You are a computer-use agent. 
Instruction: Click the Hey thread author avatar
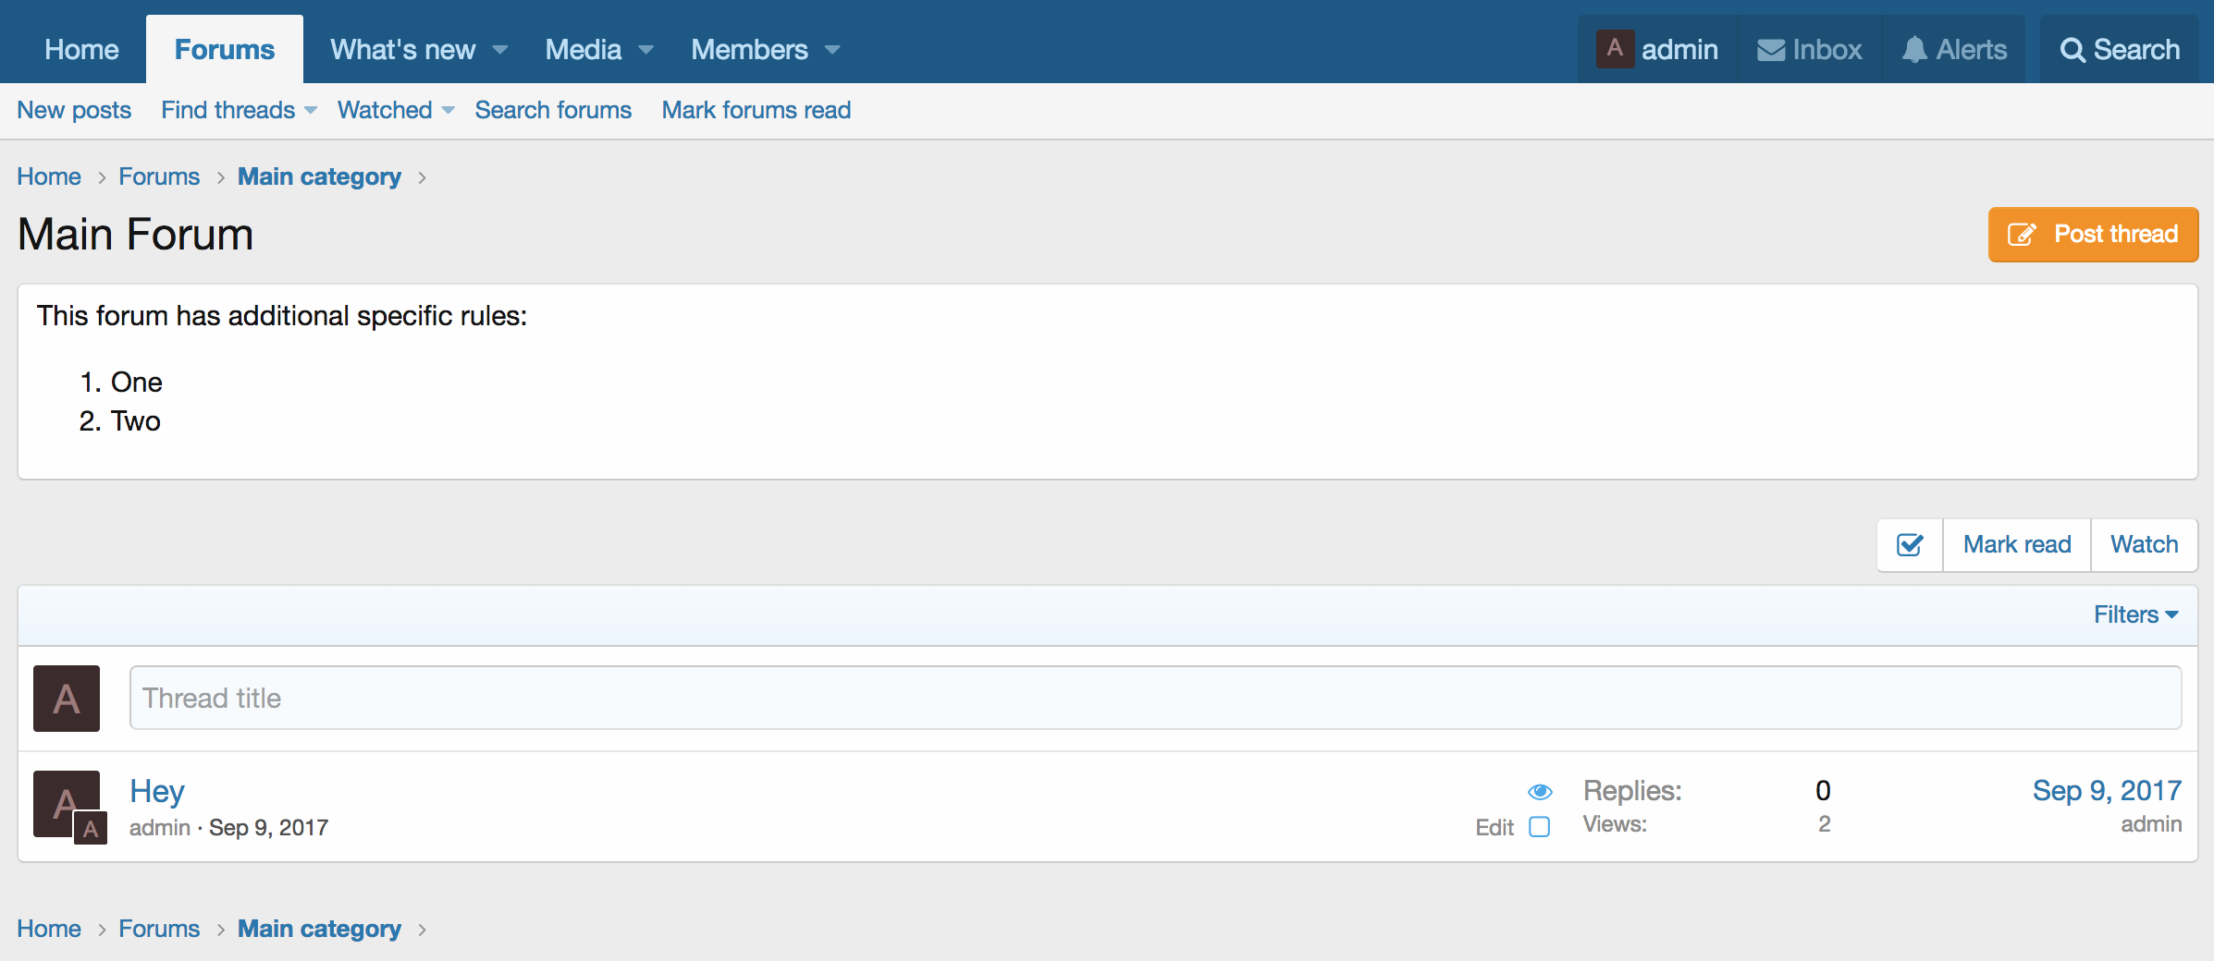click(67, 804)
